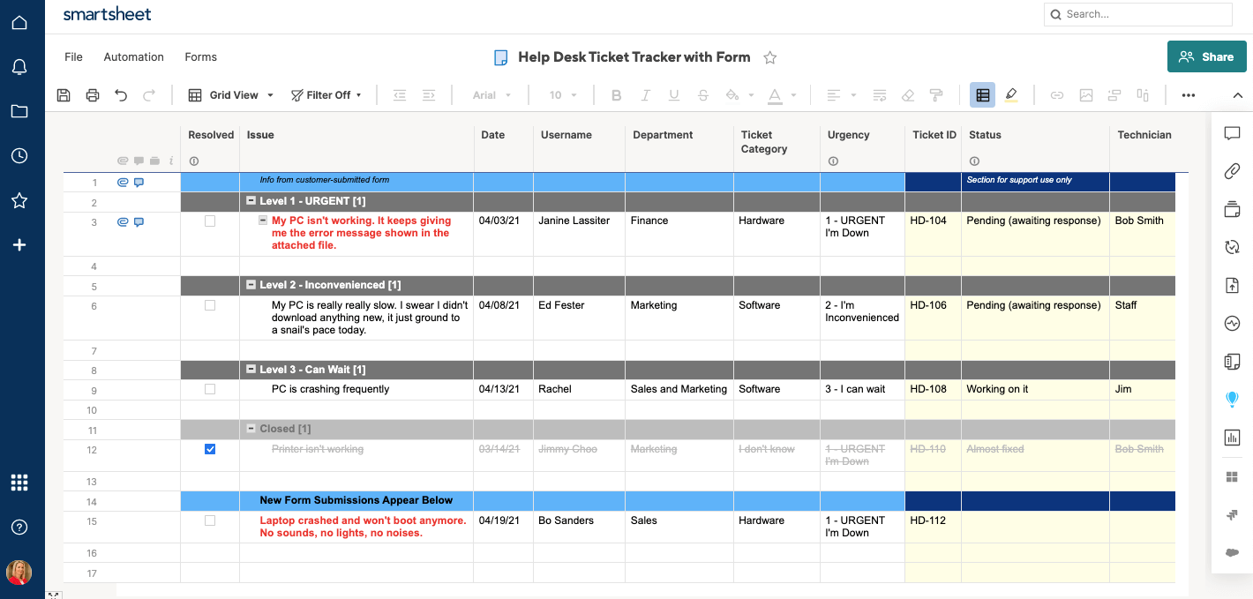
Task: Toggle Italic formatting
Action: pyautogui.click(x=645, y=95)
